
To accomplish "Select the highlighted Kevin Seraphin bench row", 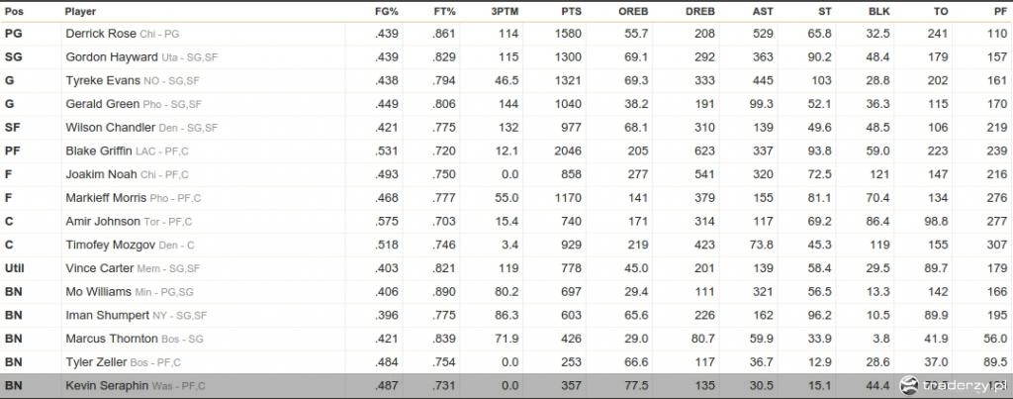I will click(506, 385).
